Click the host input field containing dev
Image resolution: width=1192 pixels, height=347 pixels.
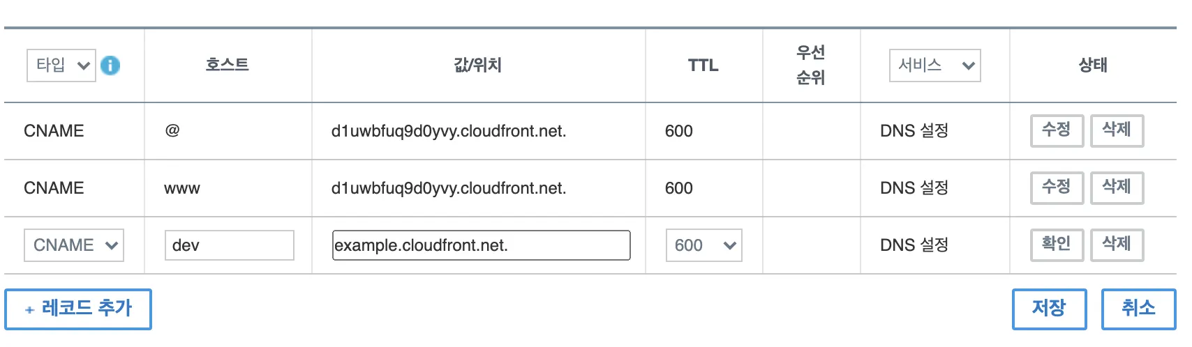coord(229,245)
